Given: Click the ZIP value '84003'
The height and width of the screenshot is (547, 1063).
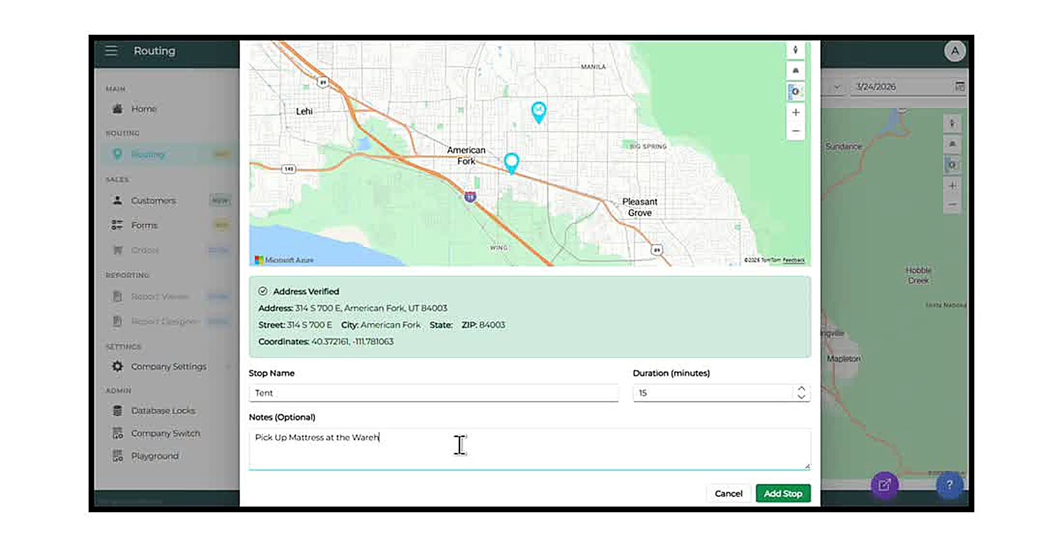Looking at the screenshot, I should [492, 325].
